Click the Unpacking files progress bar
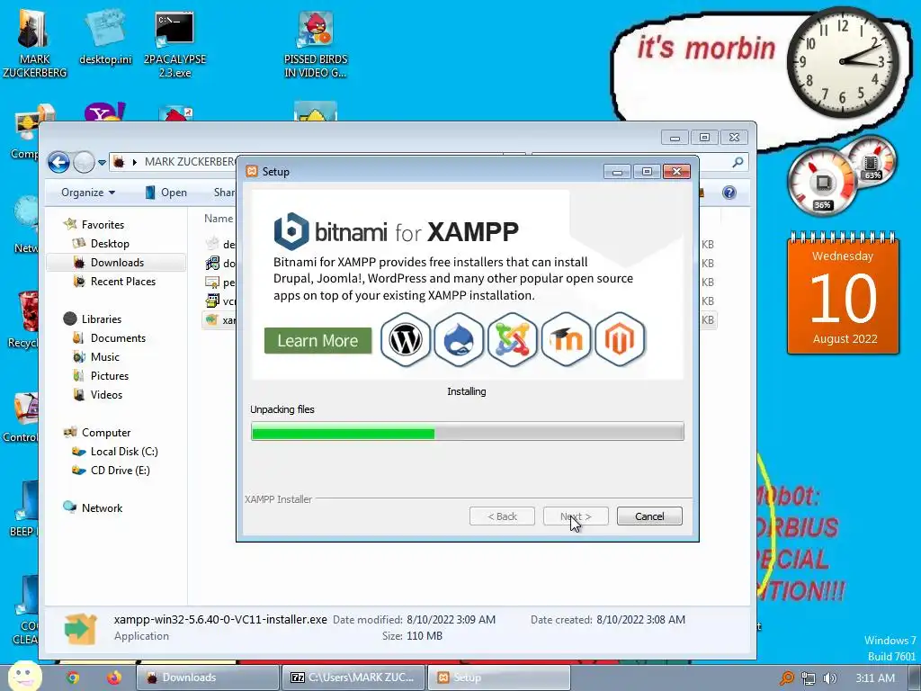The image size is (921, 691). (467, 433)
